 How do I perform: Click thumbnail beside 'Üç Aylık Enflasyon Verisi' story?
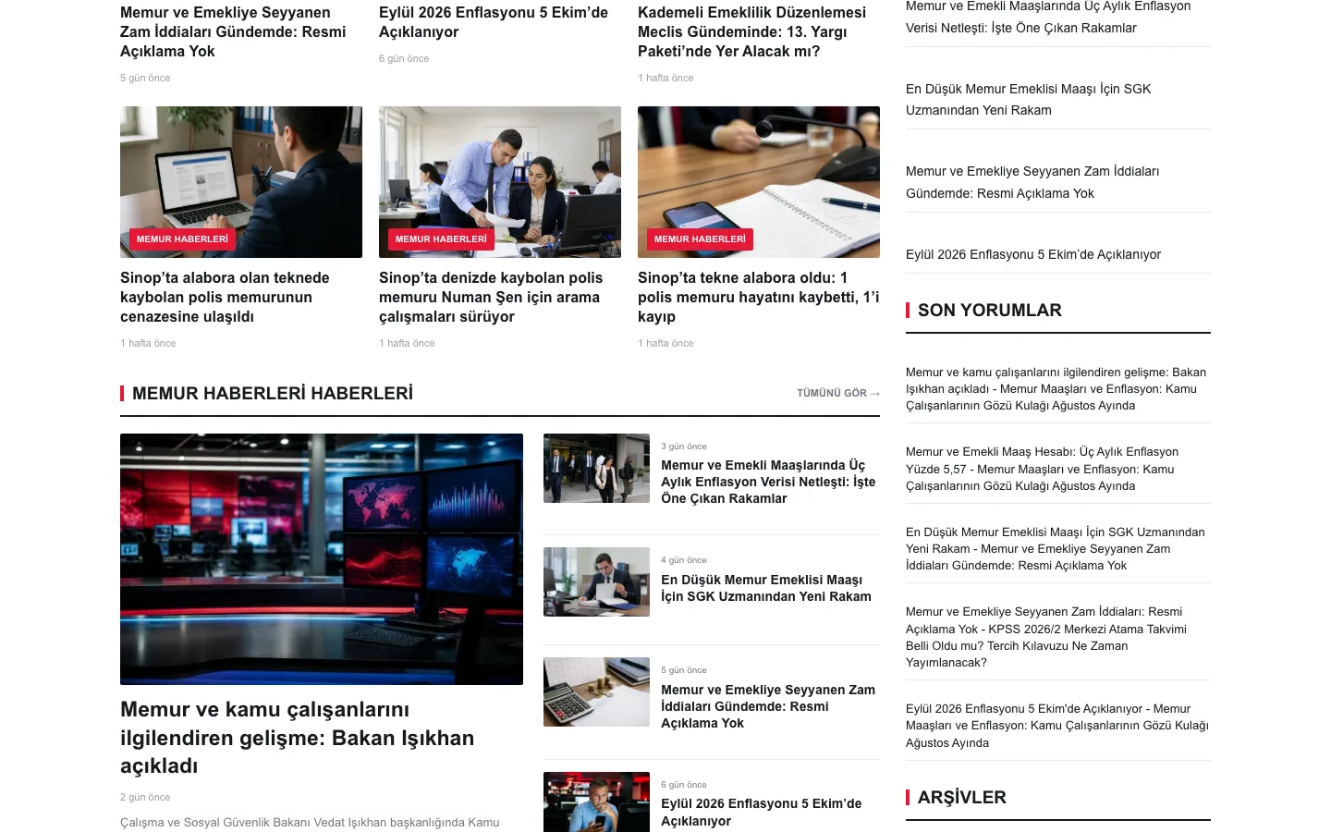pyautogui.click(x=596, y=468)
